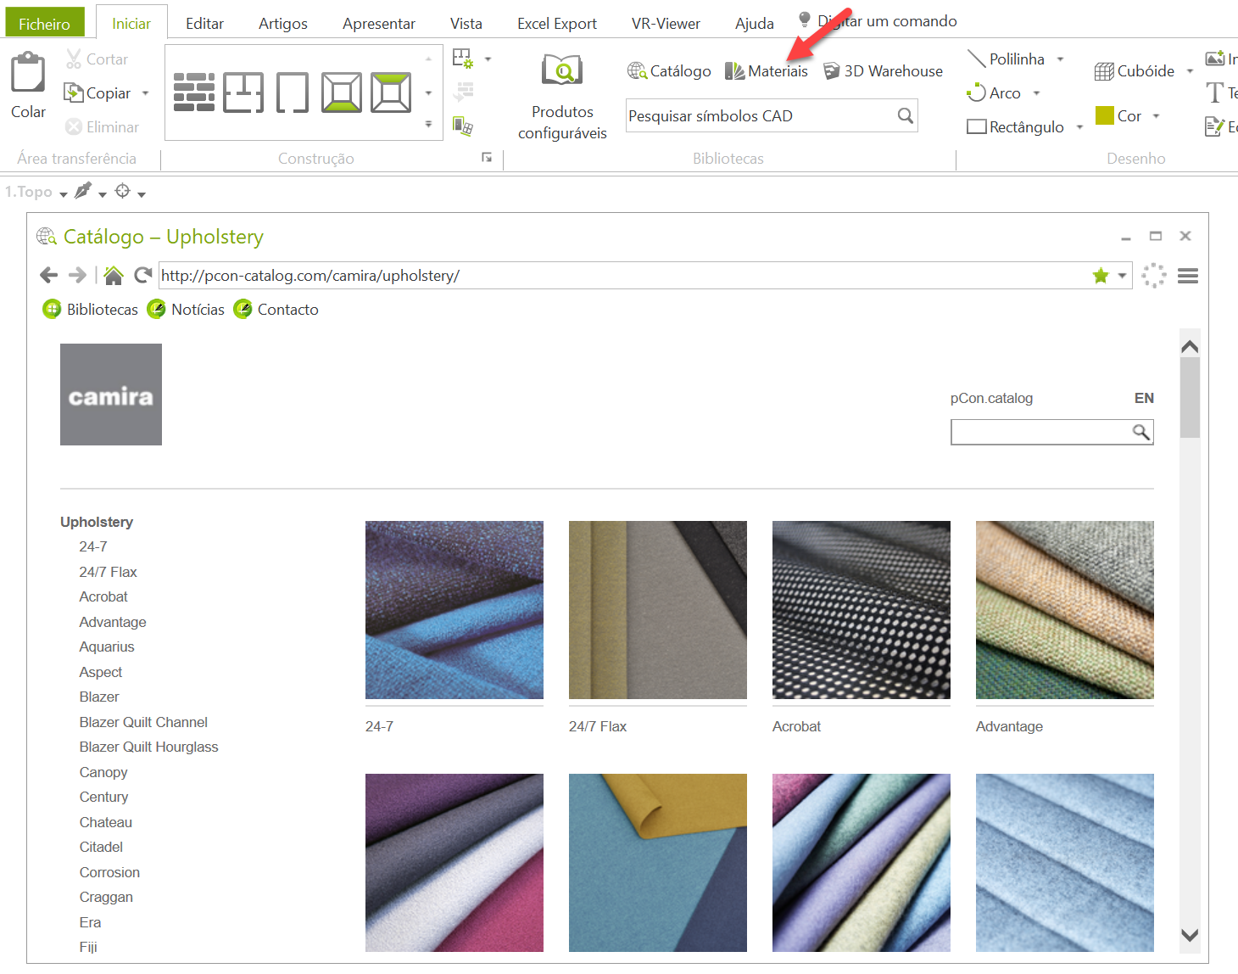Click the Notícias bookmark link
1238x974 pixels.
pyautogui.click(x=187, y=310)
